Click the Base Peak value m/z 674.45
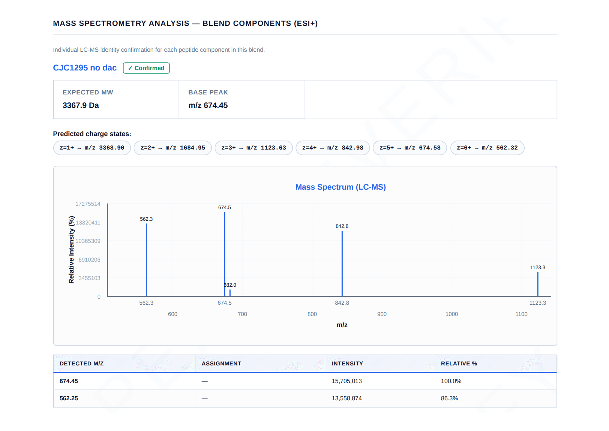609x431 pixels. coord(208,105)
